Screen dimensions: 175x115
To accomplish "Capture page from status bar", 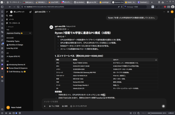I will click(131, 113).
